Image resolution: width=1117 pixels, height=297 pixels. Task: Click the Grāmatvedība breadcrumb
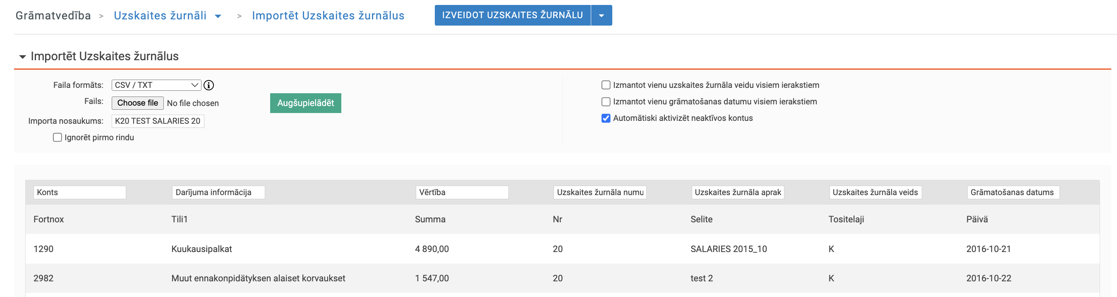coord(53,16)
